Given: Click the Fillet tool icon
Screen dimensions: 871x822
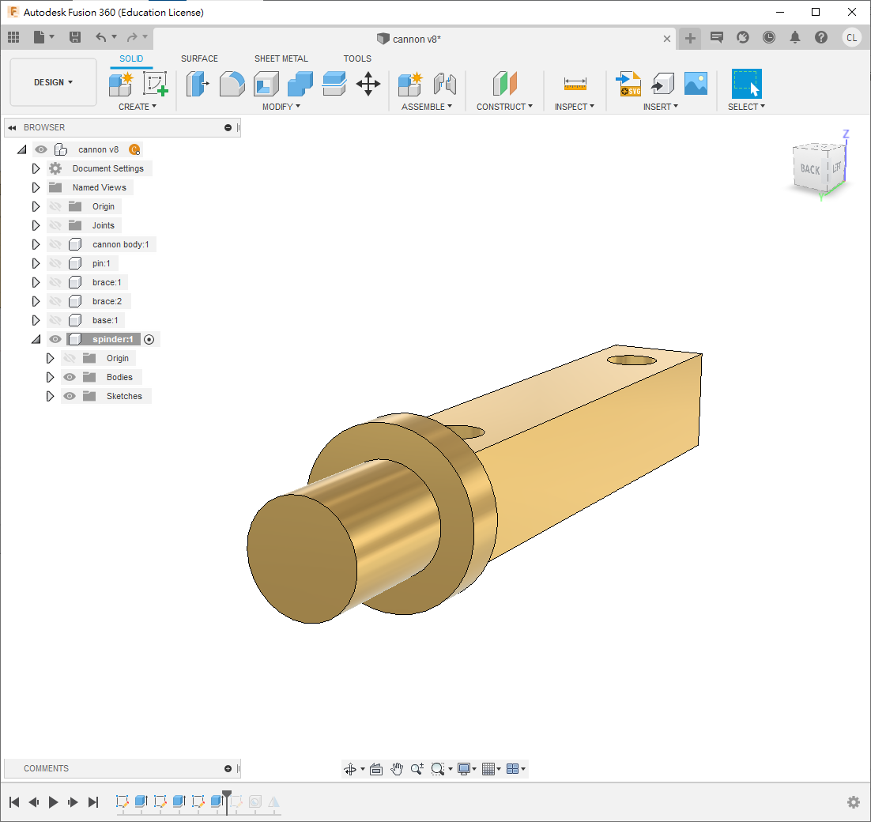Looking at the screenshot, I should [232, 83].
